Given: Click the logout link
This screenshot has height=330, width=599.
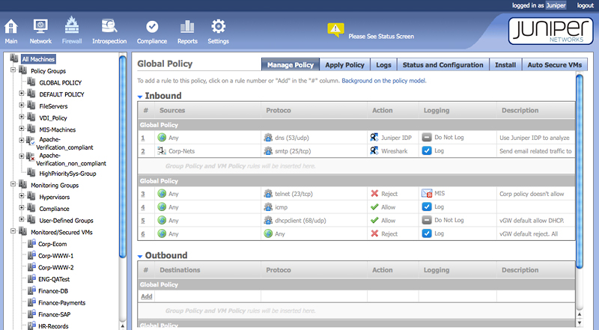Looking at the screenshot, I should pos(585,5).
